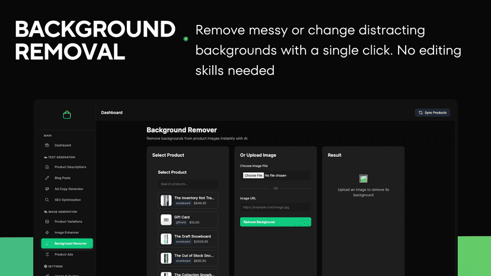Click the Or Upload Image heading
The image size is (491, 276).
click(258, 155)
